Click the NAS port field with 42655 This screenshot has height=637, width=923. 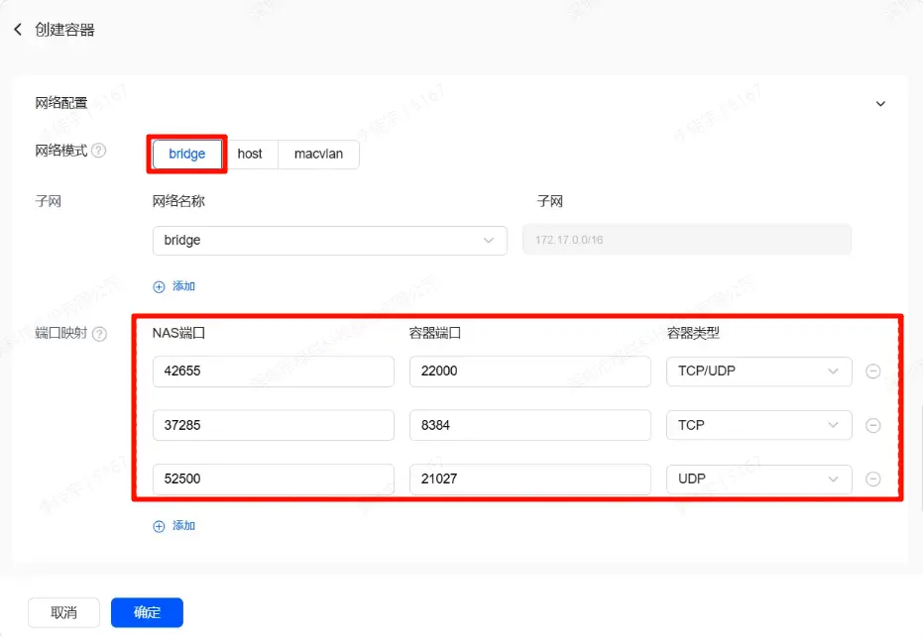click(273, 372)
